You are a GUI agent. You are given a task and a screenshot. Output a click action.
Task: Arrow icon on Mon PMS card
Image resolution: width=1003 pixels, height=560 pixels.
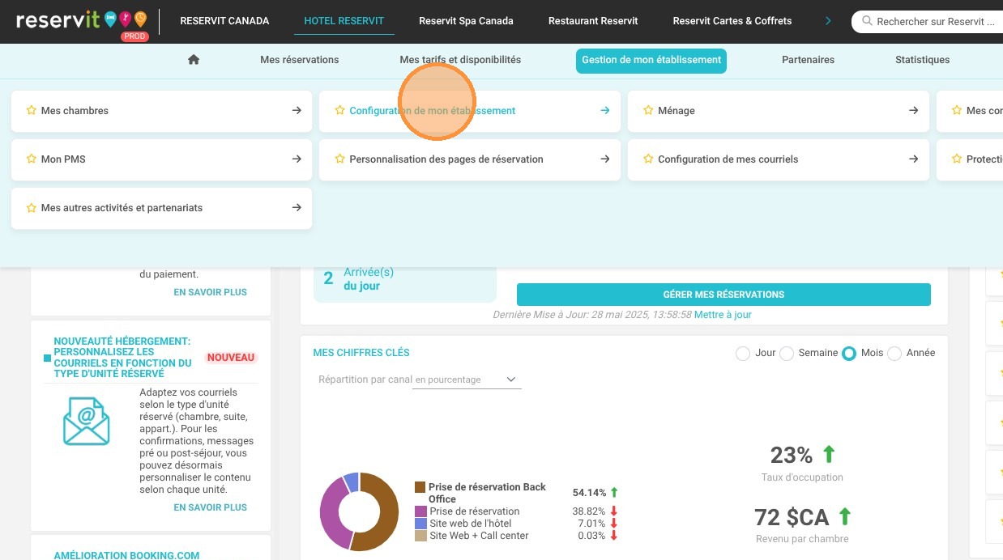pos(297,159)
